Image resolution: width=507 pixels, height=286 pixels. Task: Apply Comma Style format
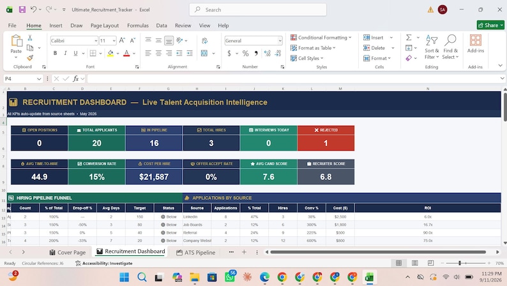(256, 54)
